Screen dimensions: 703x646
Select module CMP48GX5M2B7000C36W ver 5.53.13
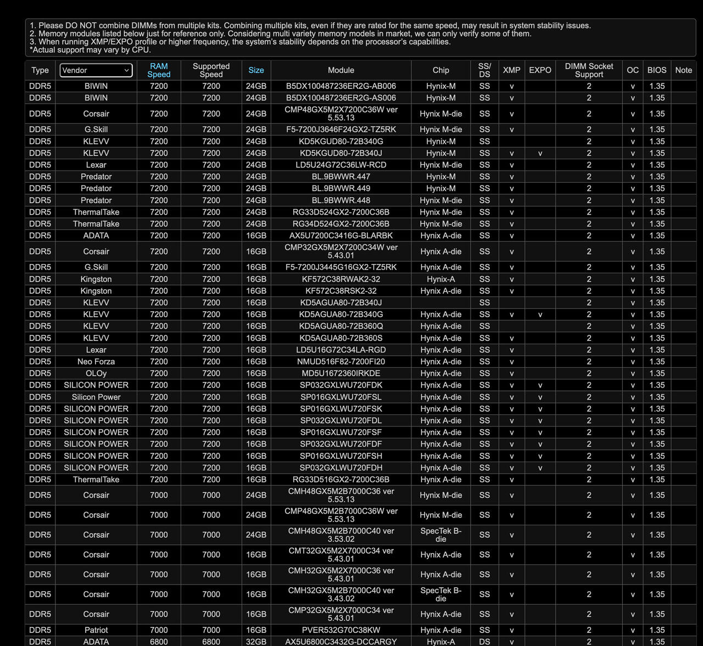pos(341,515)
